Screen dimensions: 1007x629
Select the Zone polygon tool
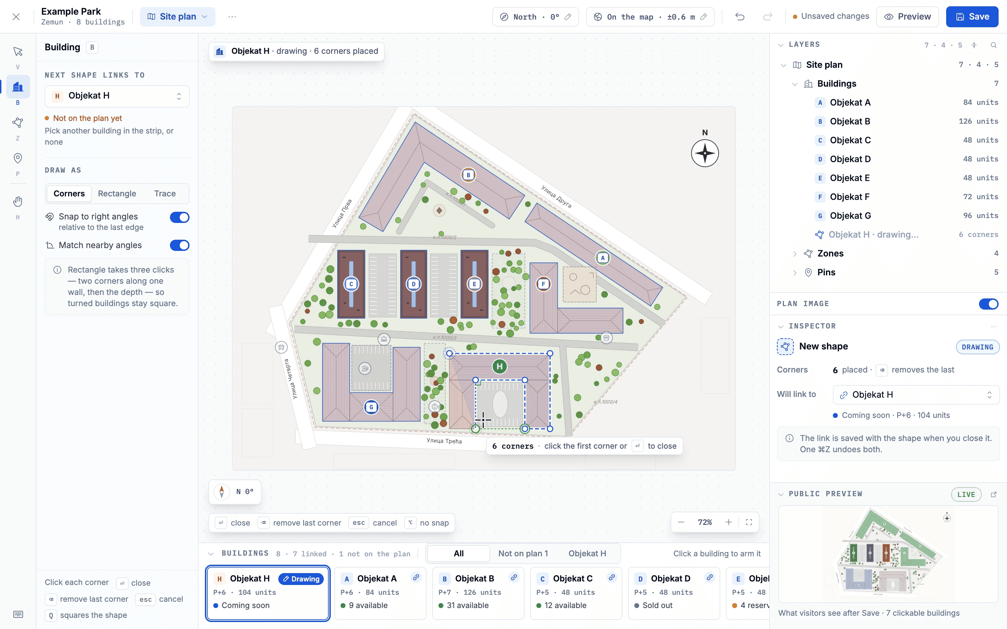(17, 123)
